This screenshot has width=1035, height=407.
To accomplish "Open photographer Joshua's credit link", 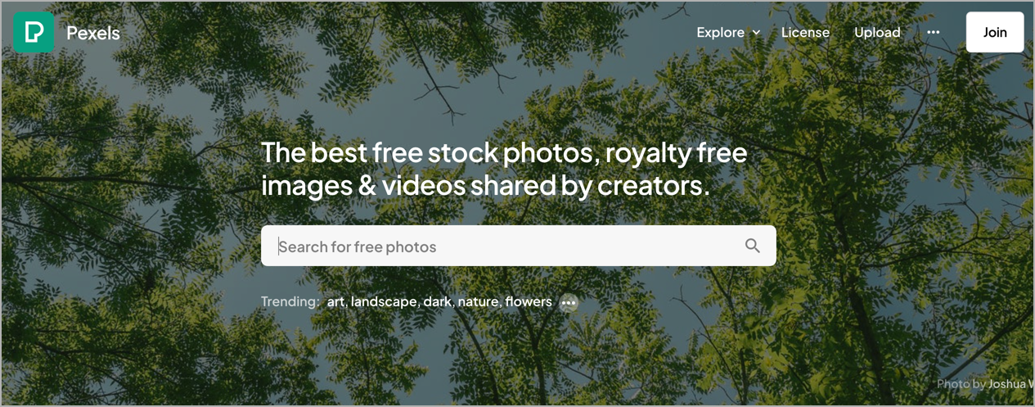I will point(1010,383).
